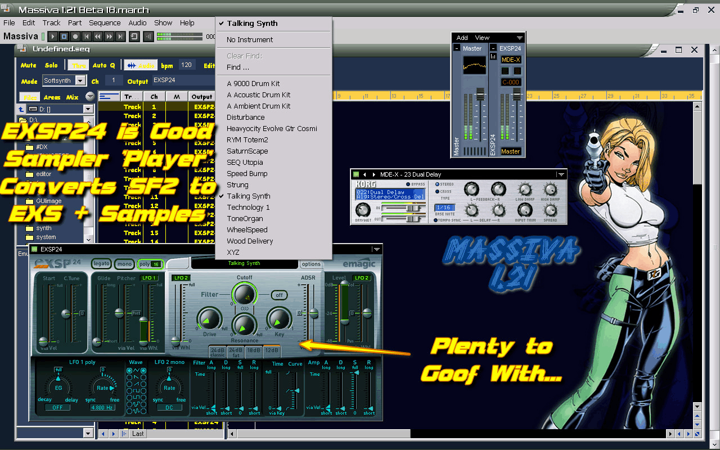Open the Sequence menu
This screenshot has width=720, height=450.
pos(105,23)
